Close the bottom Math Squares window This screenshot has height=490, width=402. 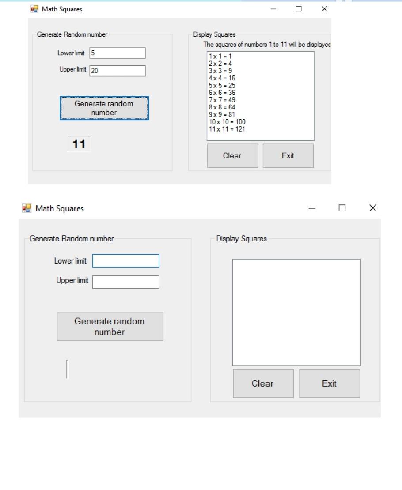tap(372, 208)
